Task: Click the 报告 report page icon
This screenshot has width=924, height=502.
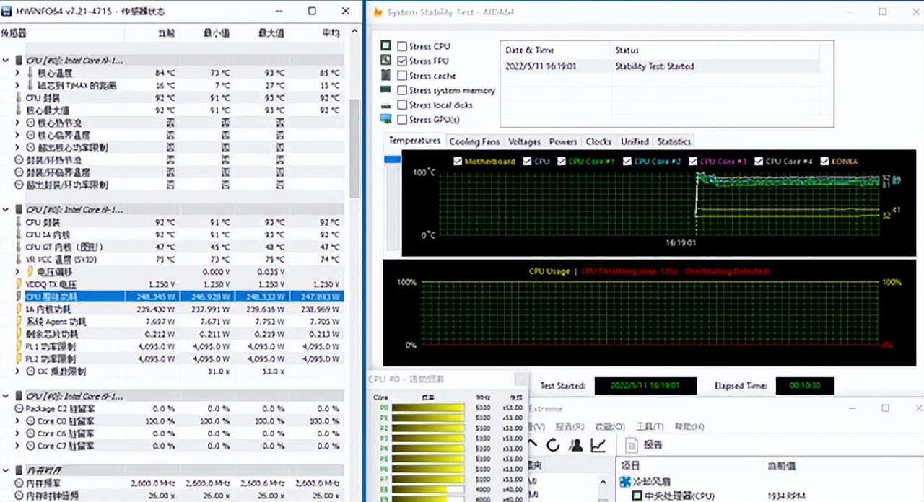Action: tap(629, 445)
